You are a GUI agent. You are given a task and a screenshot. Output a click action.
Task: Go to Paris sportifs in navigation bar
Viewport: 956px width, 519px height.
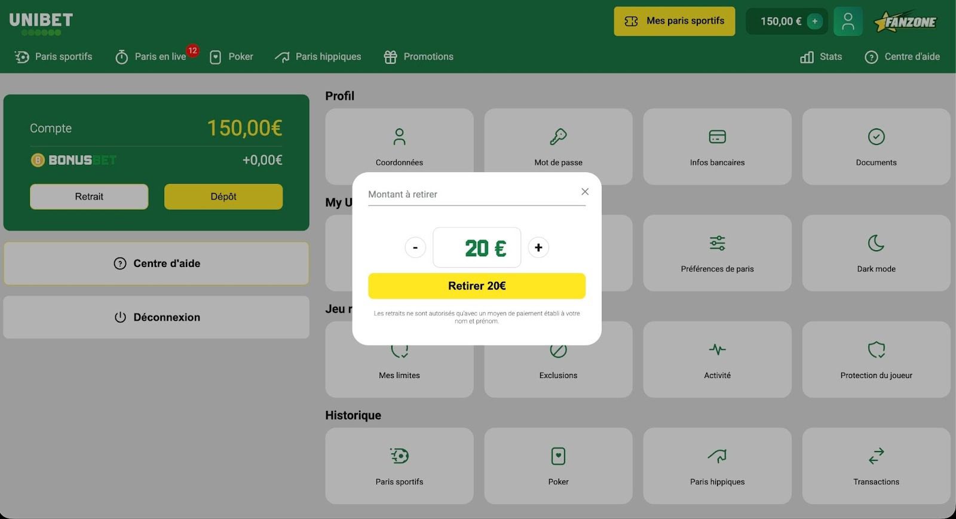pyautogui.click(x=54, y=57)
